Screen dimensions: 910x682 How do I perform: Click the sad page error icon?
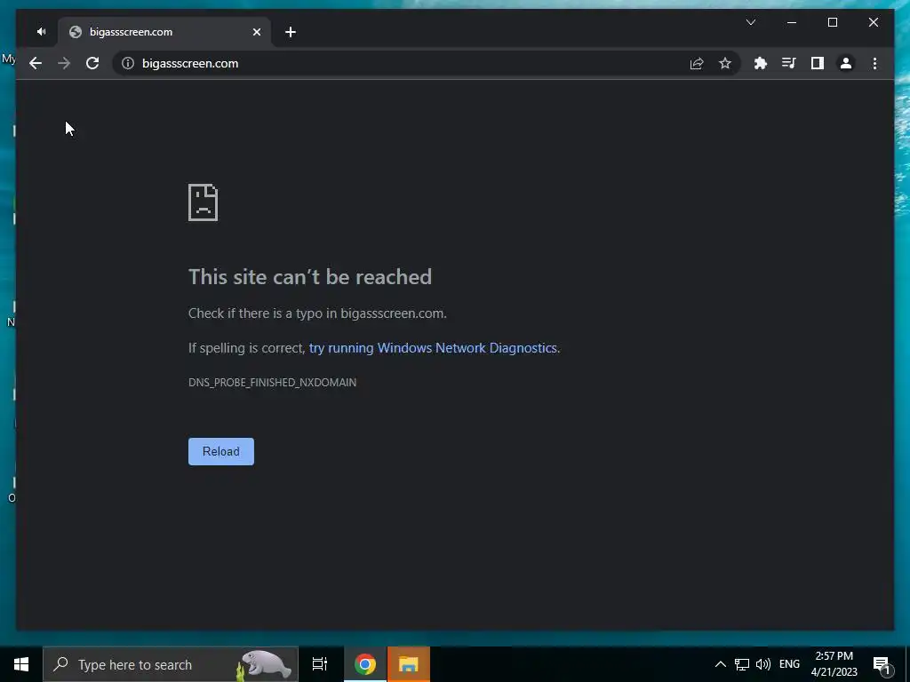204,202
